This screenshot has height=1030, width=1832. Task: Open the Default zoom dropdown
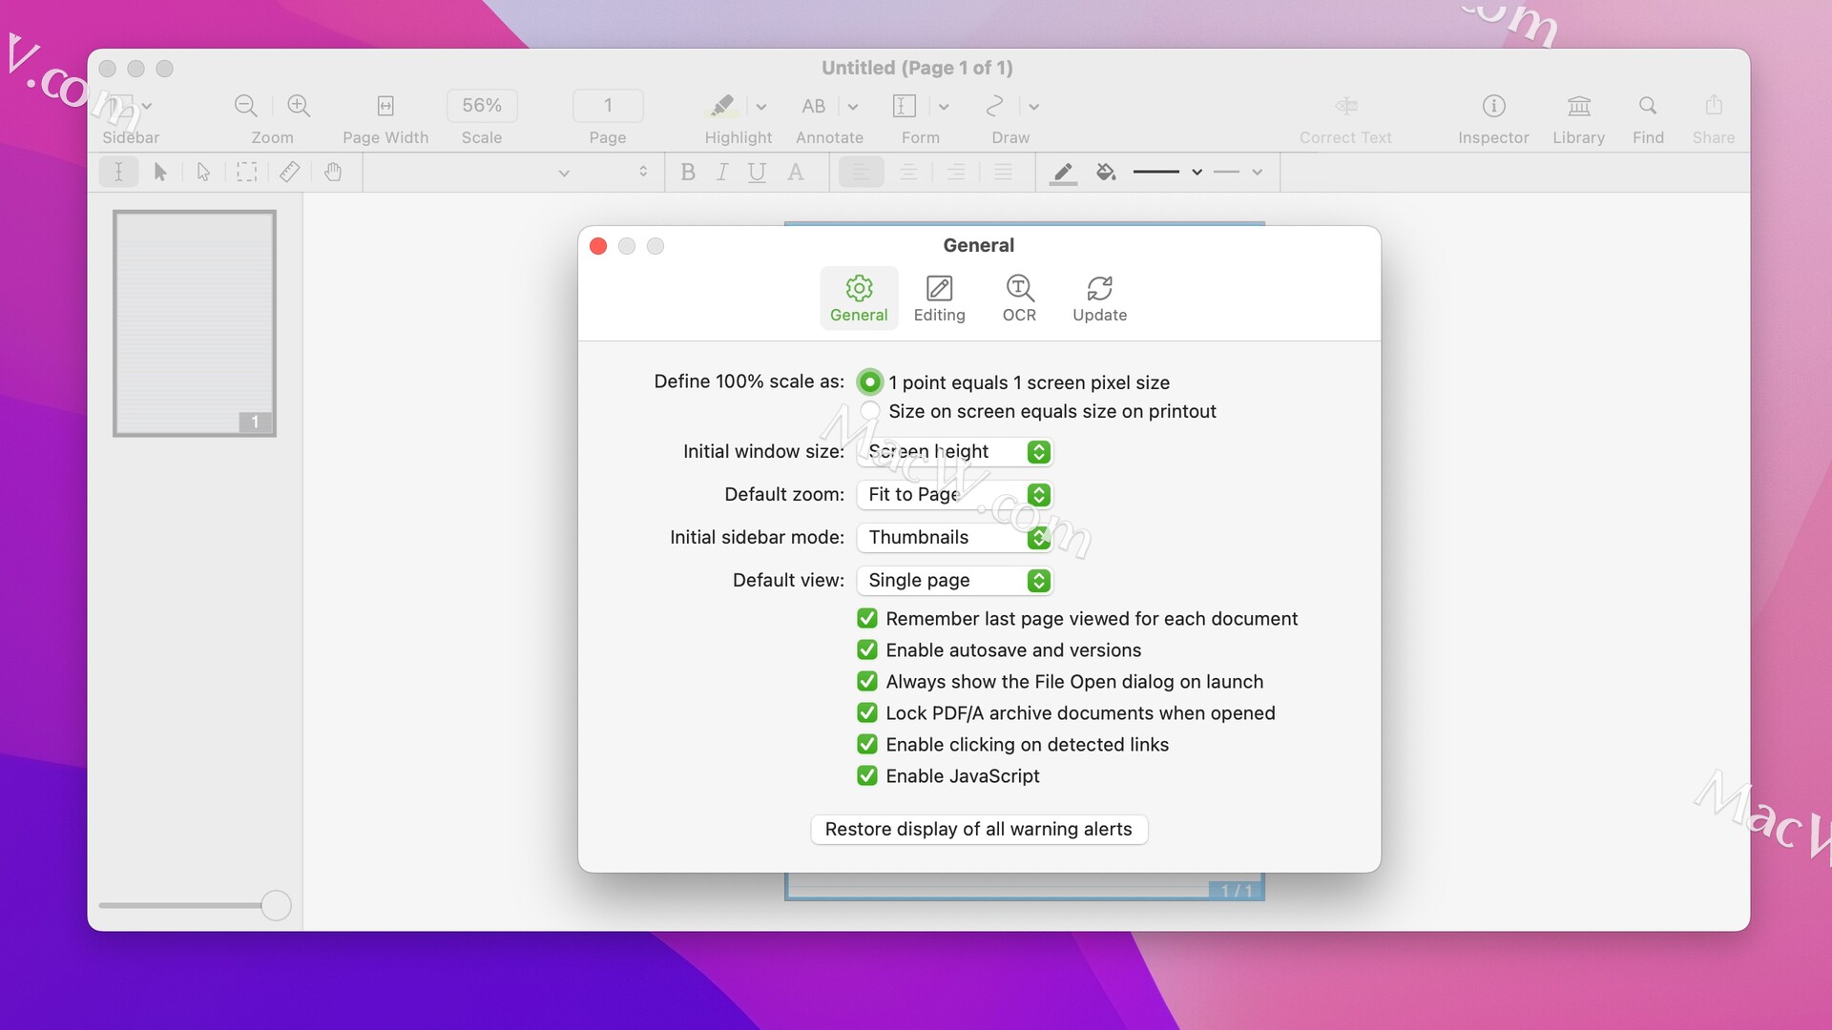(x=954, y=494)
